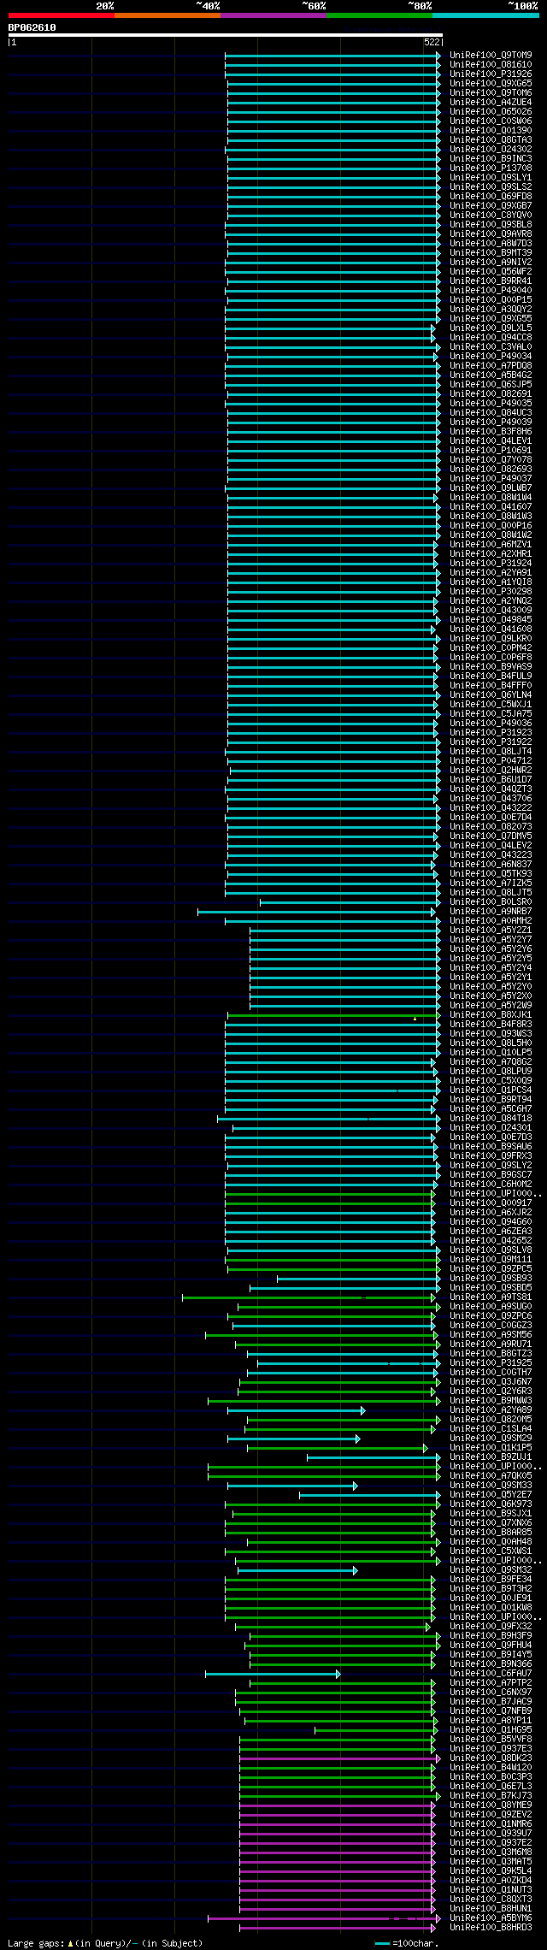
Task: Select the UniRef100_A3QQY2 label
Action: 491,310
